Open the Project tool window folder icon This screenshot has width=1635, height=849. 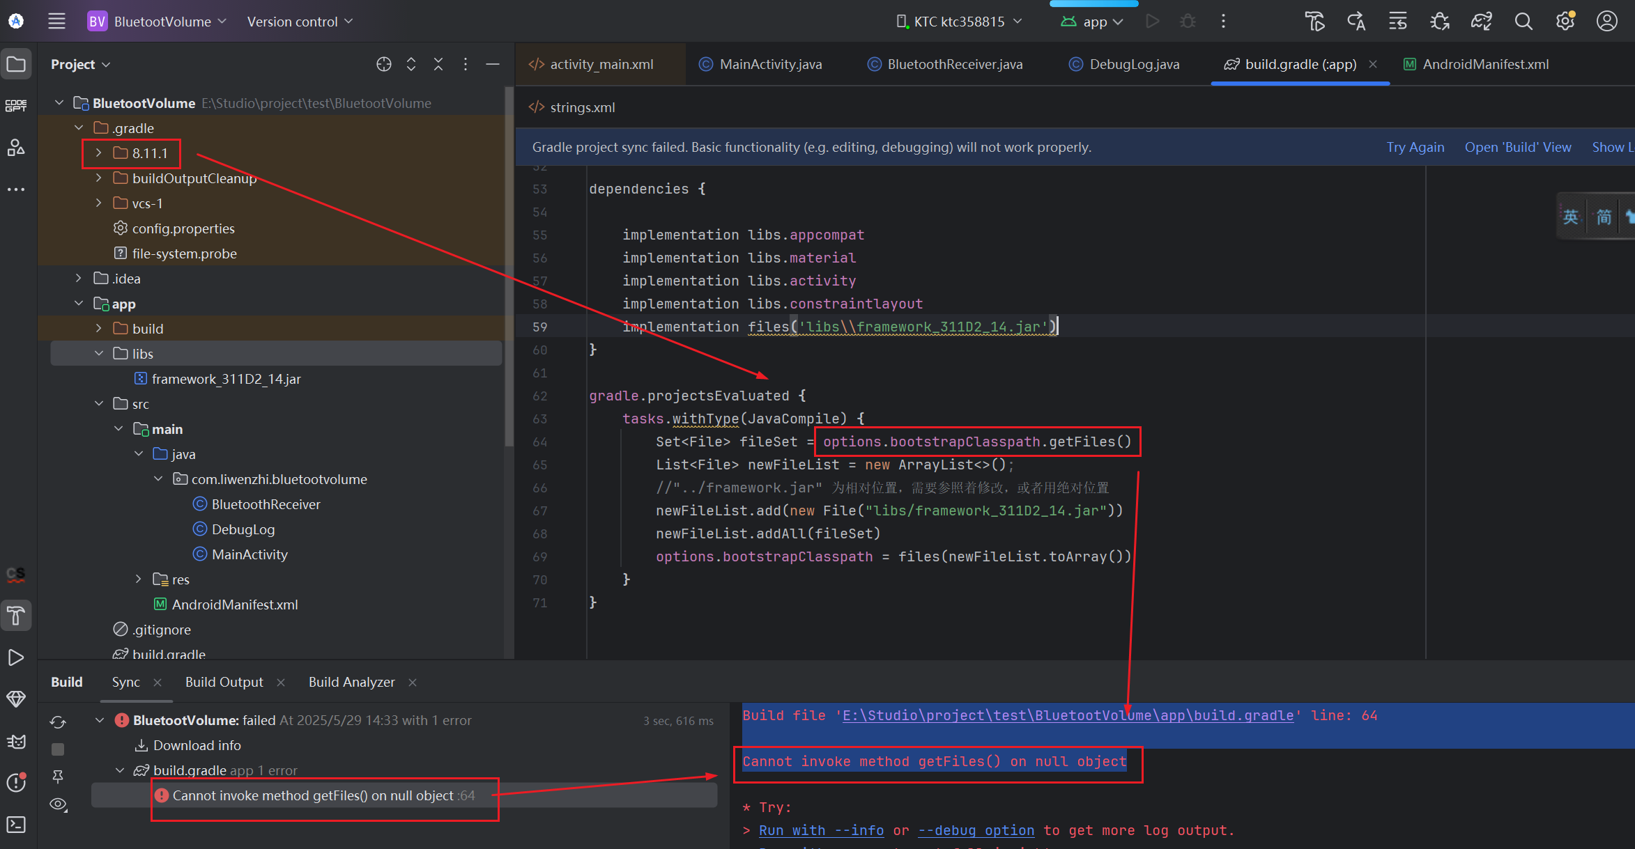click(16, 65)
